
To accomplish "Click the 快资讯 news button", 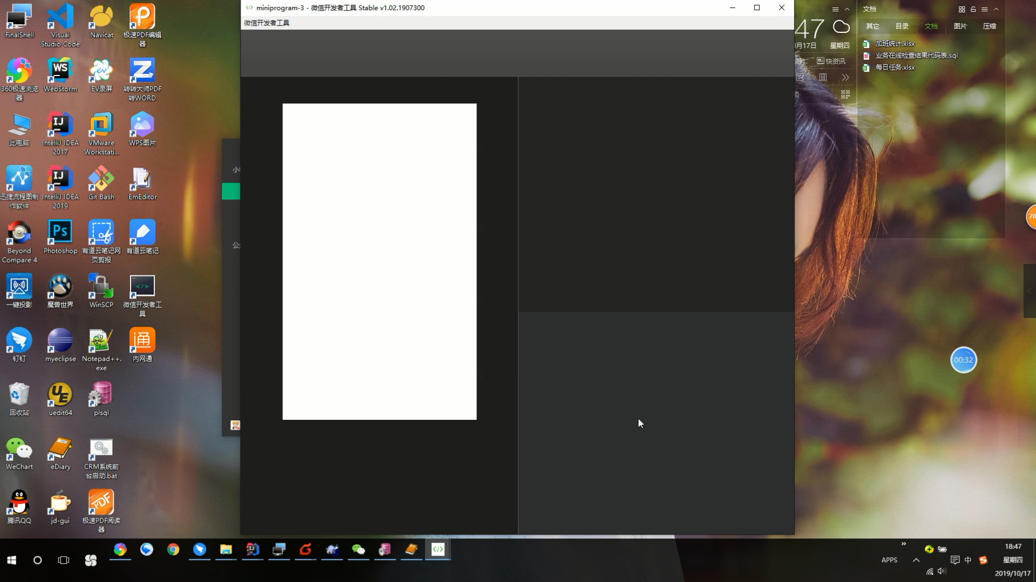I will point(831,61).
